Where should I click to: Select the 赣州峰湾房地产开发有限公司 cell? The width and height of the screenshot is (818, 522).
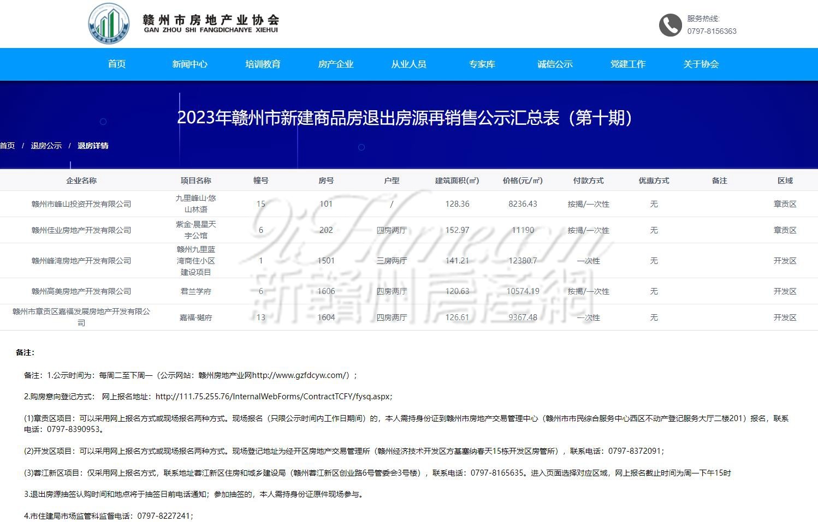point(81,261)
